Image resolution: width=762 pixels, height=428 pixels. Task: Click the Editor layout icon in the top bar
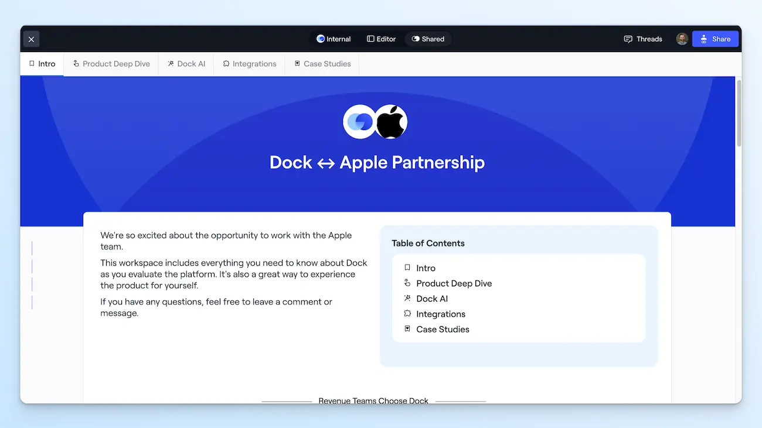(x=370, y=39)
